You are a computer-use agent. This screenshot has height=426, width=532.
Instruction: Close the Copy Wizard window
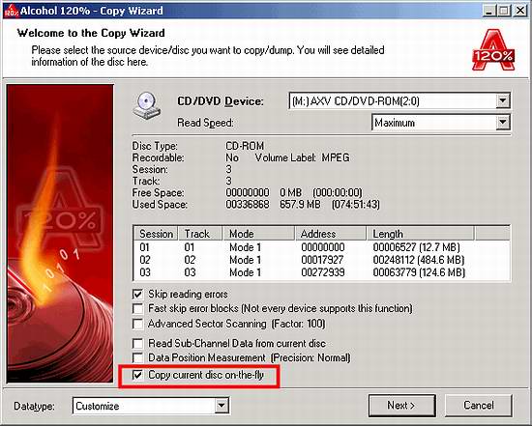[x=520, y=11]
